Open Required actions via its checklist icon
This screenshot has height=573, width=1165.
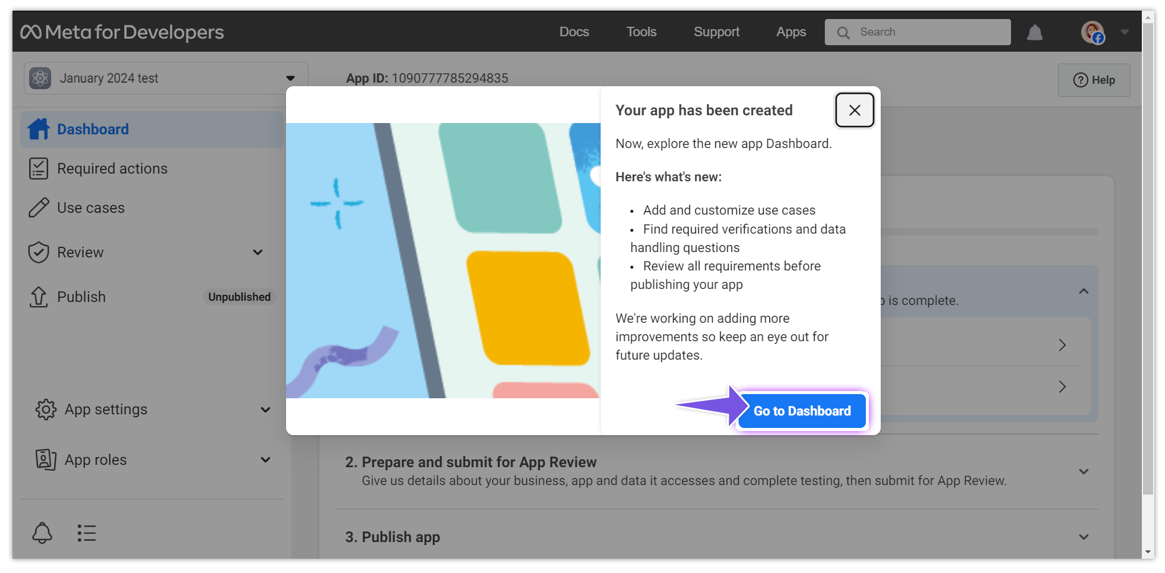click(x=39, y=168)
